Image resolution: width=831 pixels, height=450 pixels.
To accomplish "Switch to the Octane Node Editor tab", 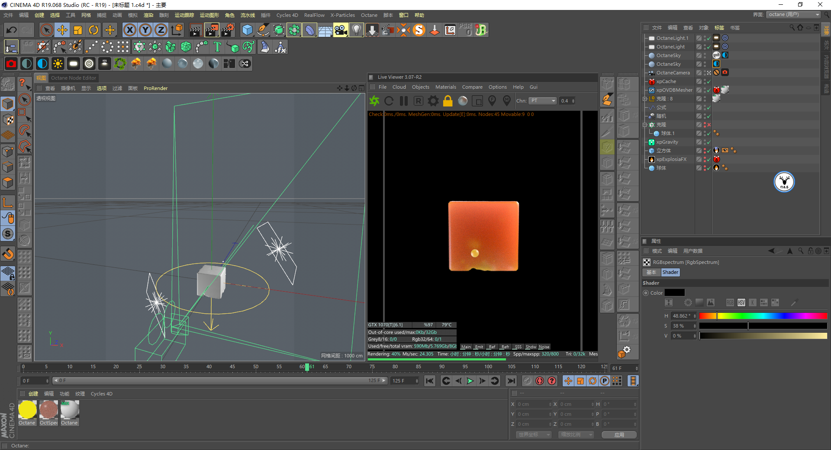I will click(x=74, y=78).
